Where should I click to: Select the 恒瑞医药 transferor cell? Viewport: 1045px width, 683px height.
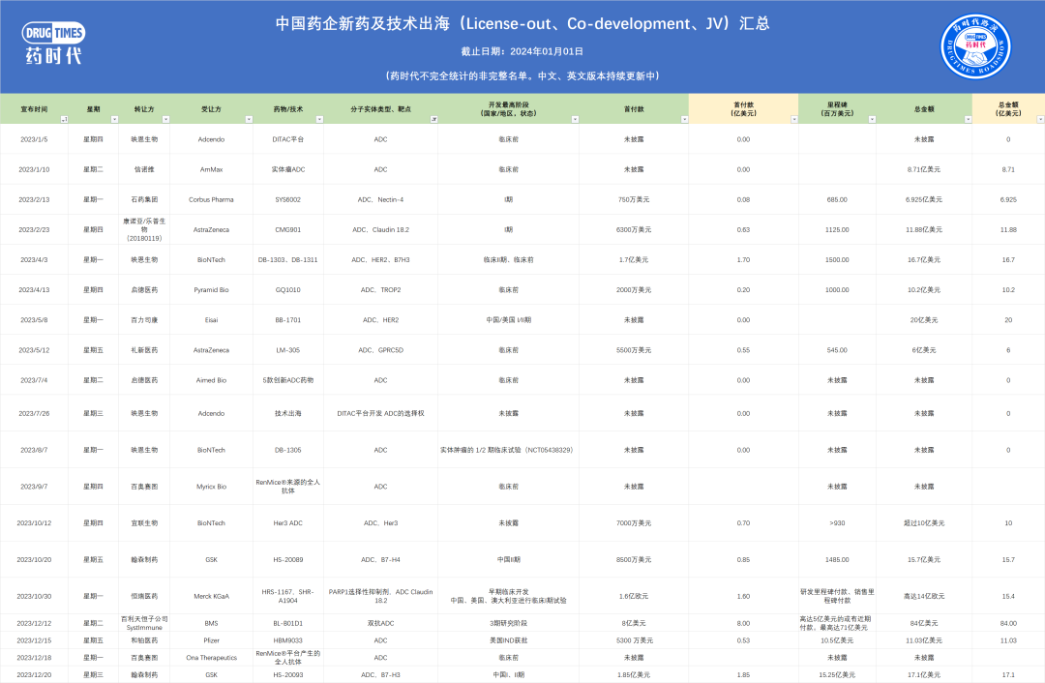(144, 596)
